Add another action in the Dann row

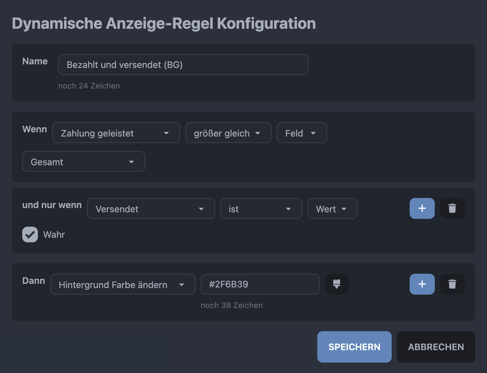[x=422, y=284]
